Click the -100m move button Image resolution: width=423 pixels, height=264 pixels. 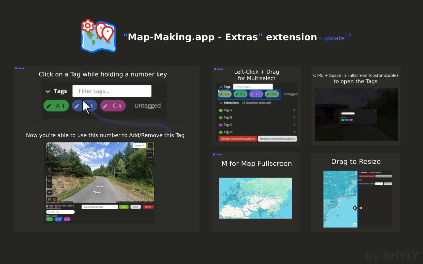(150, 157)
